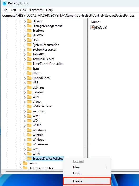Expand the Terminal Server key
This screenshot has height=186, width=139.
25,59
